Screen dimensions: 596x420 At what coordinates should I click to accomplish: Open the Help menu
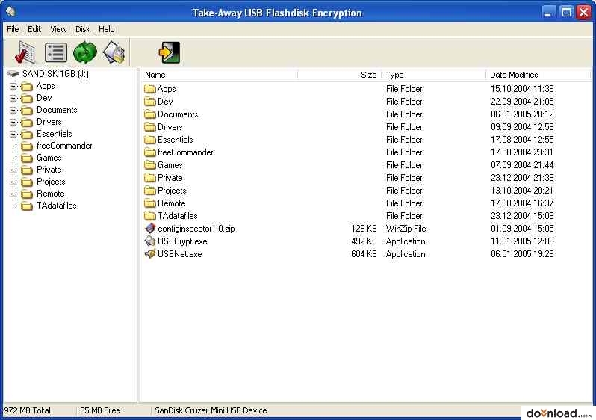coord(106,29)
